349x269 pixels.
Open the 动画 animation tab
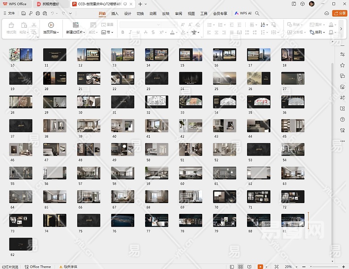153,13
